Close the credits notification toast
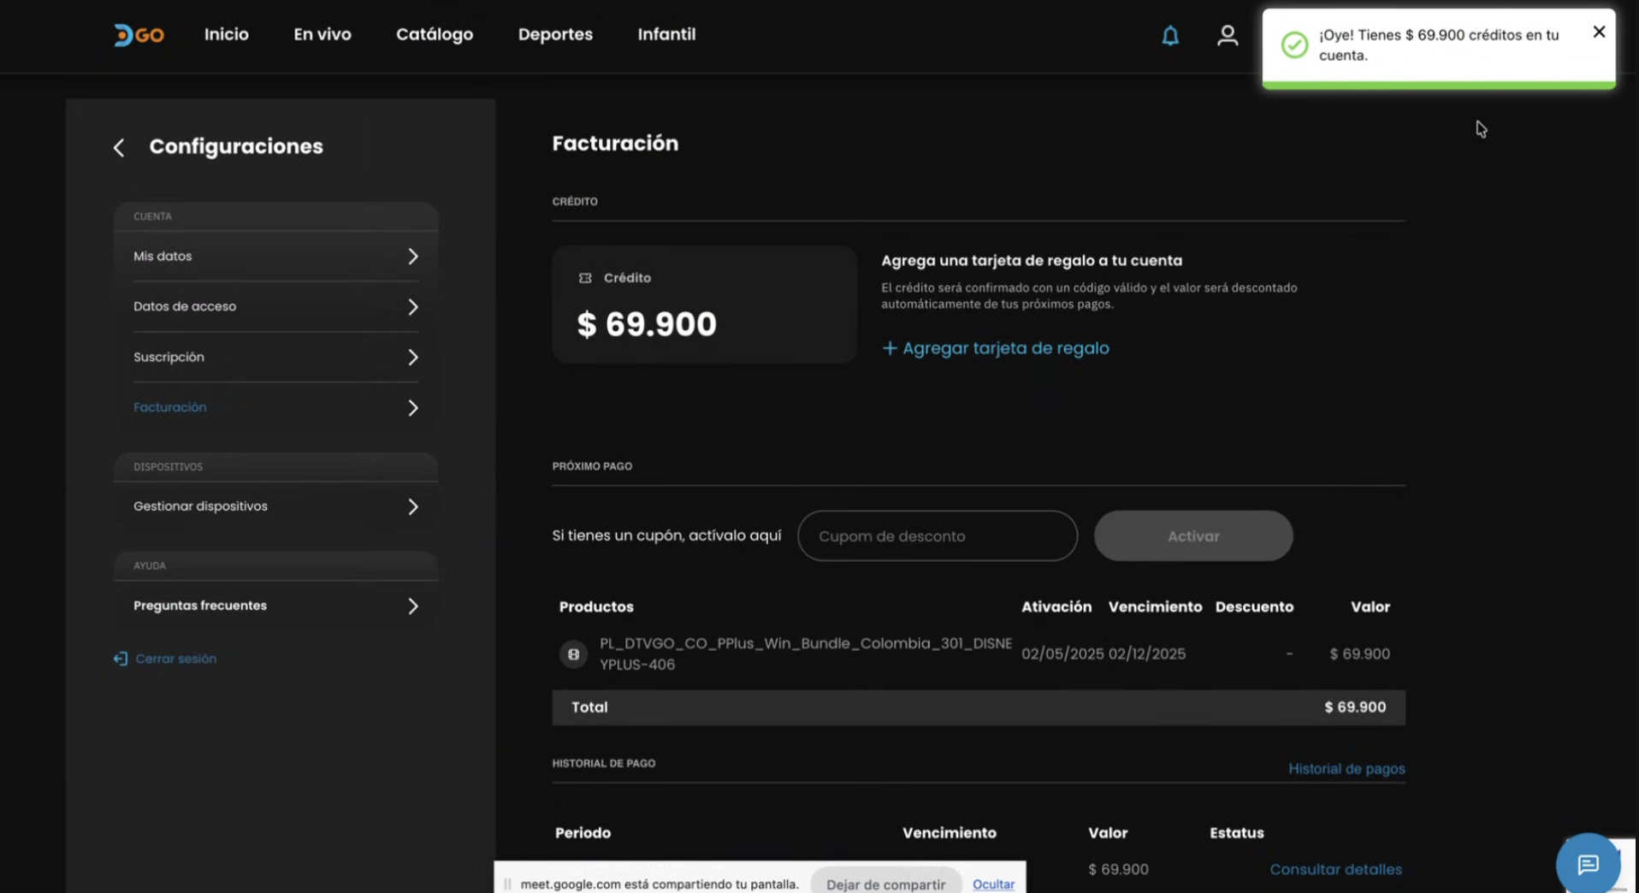Screen dimensions: 1639x893 [1598, 32]
